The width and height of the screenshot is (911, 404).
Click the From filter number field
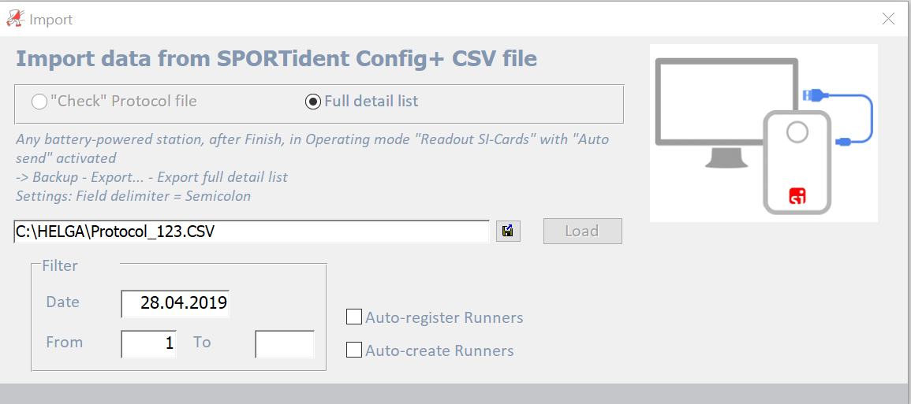[149, 344]
